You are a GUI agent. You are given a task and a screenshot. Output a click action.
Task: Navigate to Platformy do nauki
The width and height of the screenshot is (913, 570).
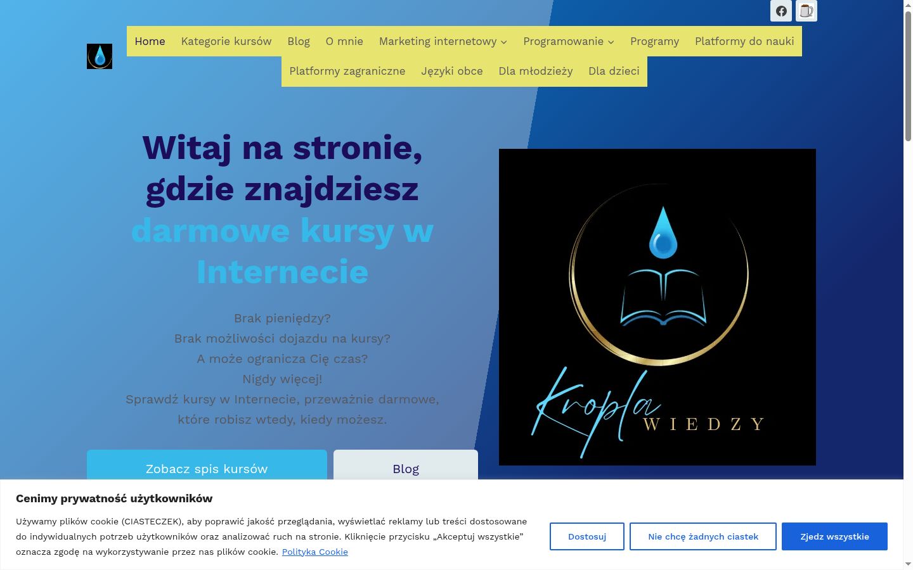(x=744, y=41)
